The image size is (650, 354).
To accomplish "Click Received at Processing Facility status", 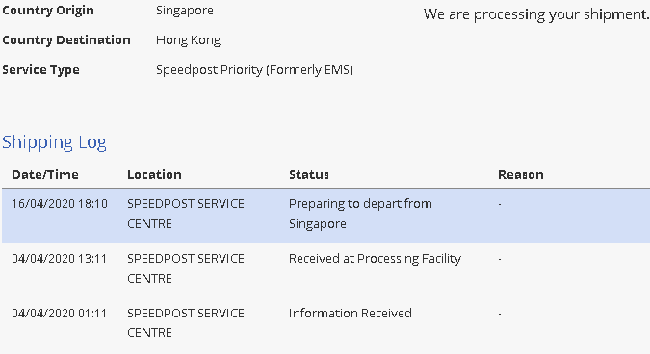I will [x=375, y=259].
